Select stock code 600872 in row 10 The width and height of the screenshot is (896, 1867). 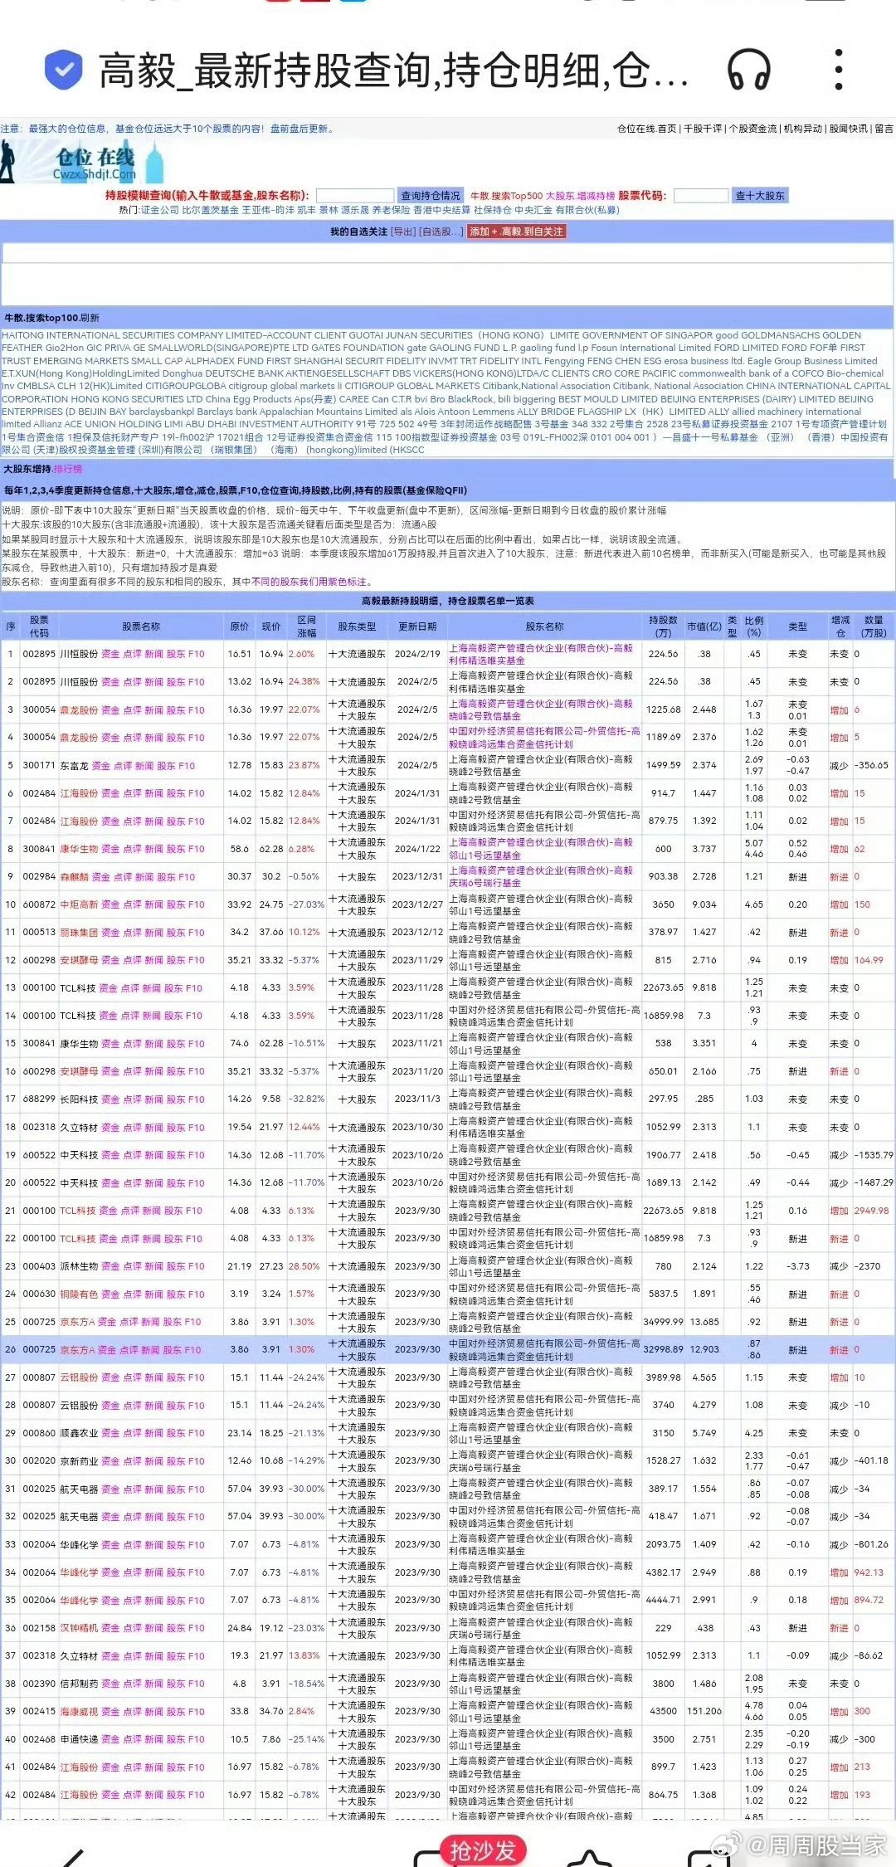click(39, 904)
